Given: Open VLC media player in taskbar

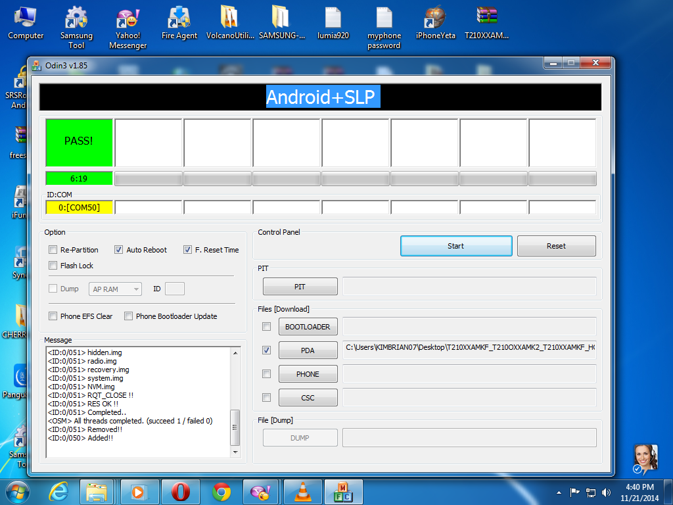Looking at the screenshot, I should click(301, 491).
